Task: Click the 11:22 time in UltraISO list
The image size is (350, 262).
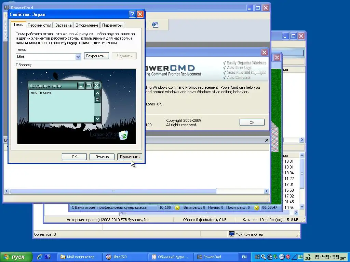Action: [x=289, y=179]
